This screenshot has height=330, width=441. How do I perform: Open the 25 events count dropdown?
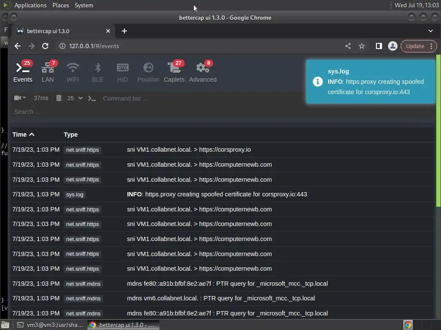point(75,98)
